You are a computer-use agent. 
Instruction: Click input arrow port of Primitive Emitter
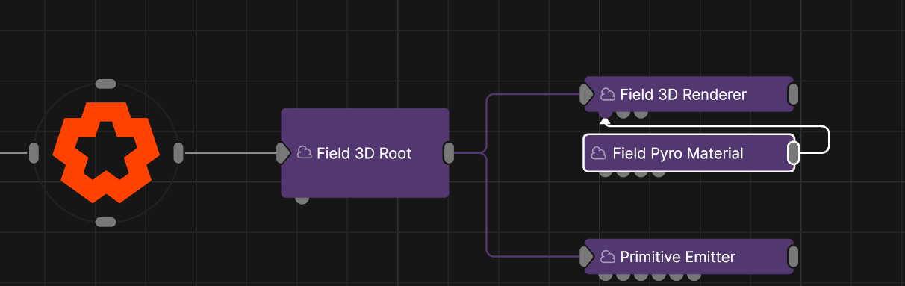click(x=587, y=257)
